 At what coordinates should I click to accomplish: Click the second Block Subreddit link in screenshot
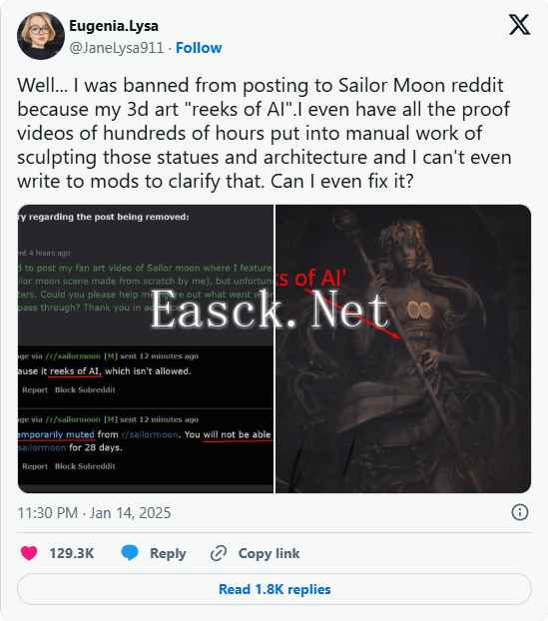pos(85,466)
